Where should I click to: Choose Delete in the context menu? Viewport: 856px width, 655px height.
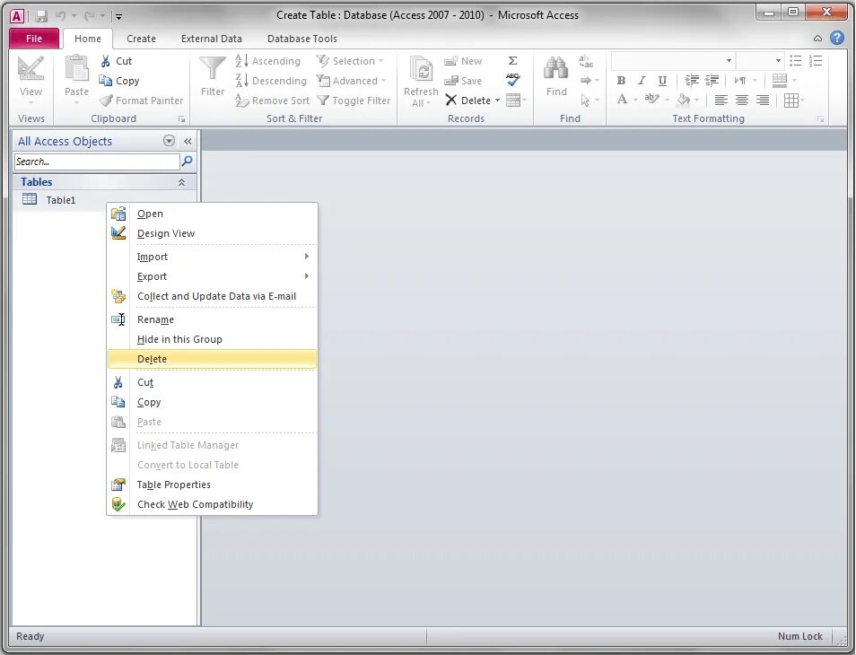[213, 359]
